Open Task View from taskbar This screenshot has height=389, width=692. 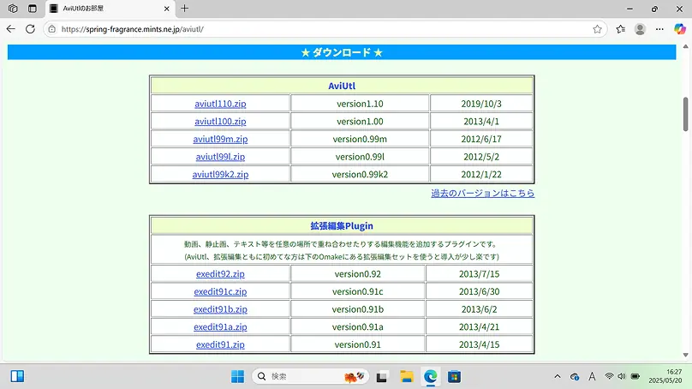tap(382, 377)
